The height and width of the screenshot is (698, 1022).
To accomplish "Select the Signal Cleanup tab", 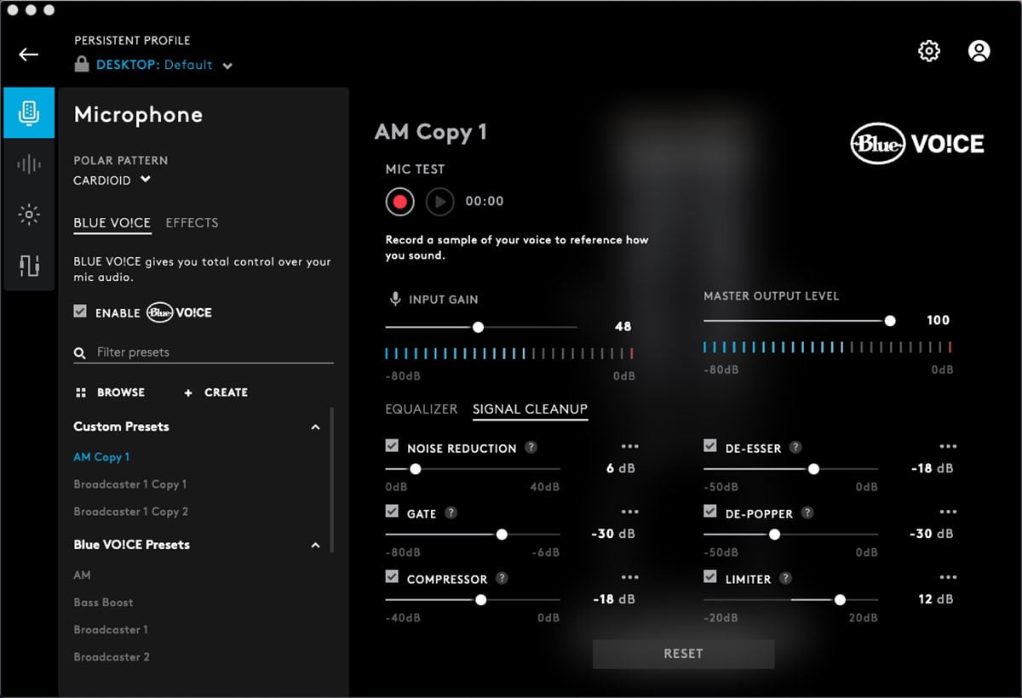I will [x=531, y=409].
